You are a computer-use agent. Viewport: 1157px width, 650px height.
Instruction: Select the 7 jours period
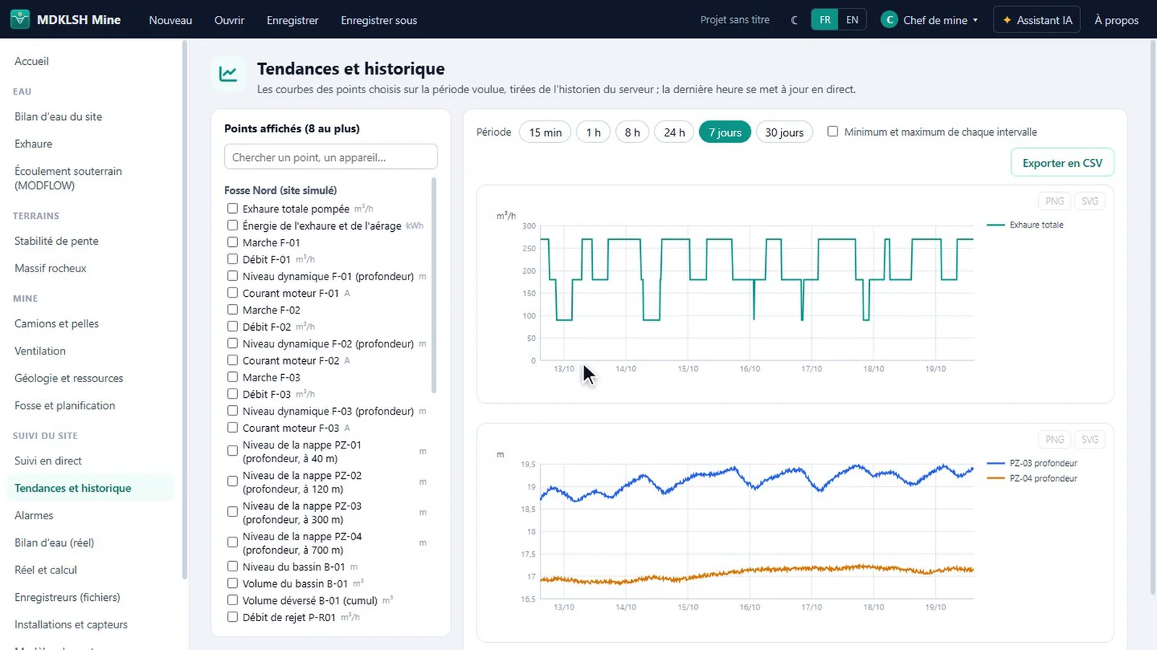(x=725, y=132)
